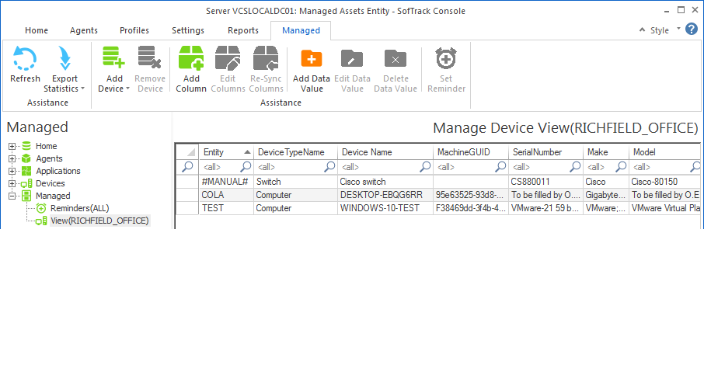704x365 pixels.
Task: Switch to the Reports ribbon tab
Action: 242,30
